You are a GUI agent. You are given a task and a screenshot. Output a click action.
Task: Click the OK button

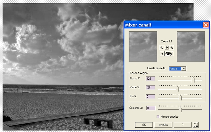(x=144, y=125)
